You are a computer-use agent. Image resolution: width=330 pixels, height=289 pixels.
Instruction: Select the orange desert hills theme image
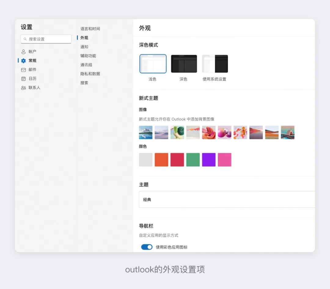[272, 132]
